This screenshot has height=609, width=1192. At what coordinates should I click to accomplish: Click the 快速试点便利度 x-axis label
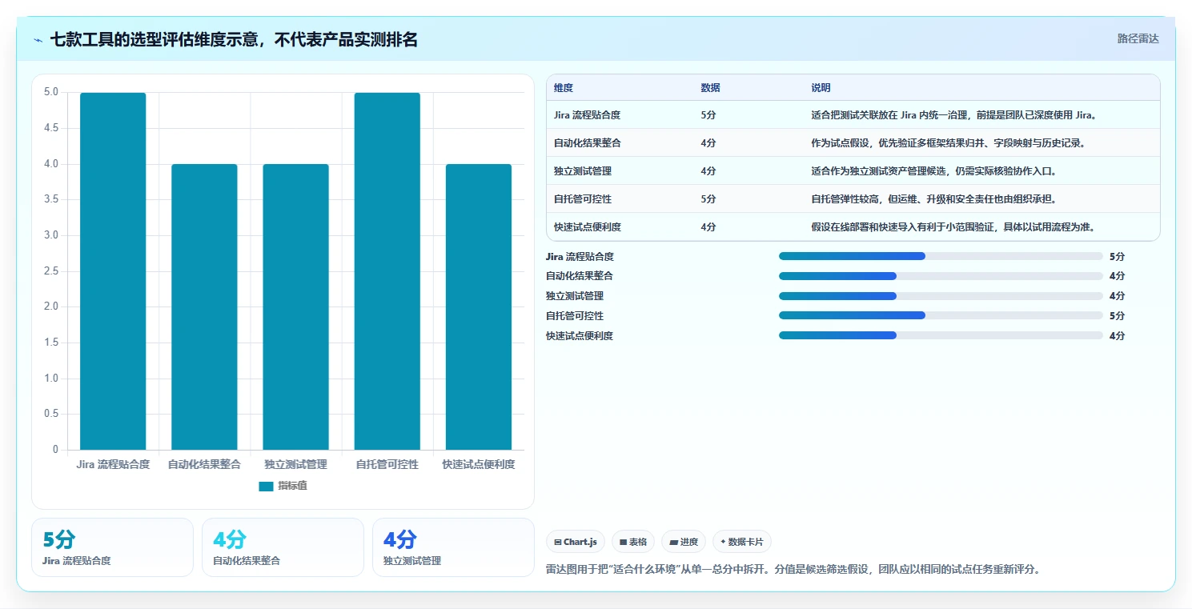(x=479, y=464)
